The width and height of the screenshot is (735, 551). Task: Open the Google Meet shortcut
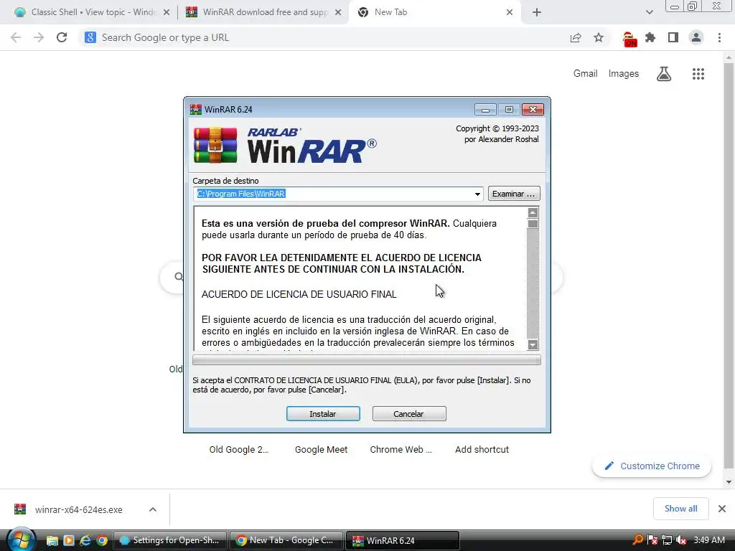(x=321, y=449)
